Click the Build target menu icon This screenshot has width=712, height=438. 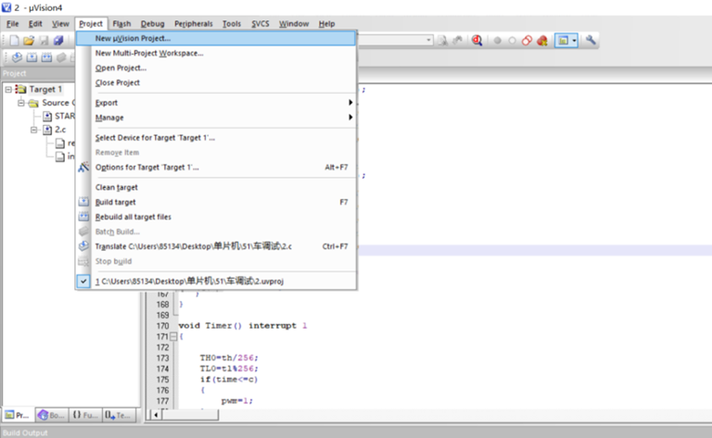[x=83, y=202]
